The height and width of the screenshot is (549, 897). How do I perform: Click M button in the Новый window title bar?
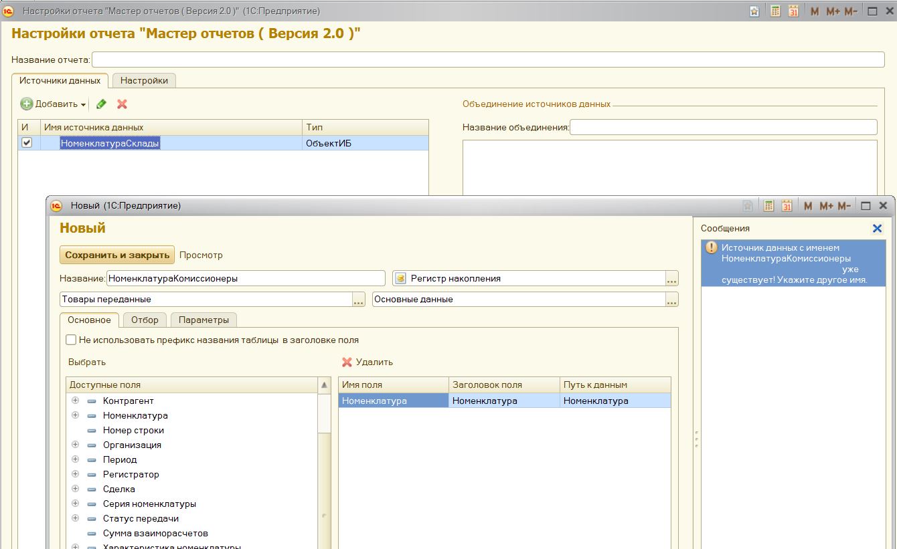pos(808,206)
